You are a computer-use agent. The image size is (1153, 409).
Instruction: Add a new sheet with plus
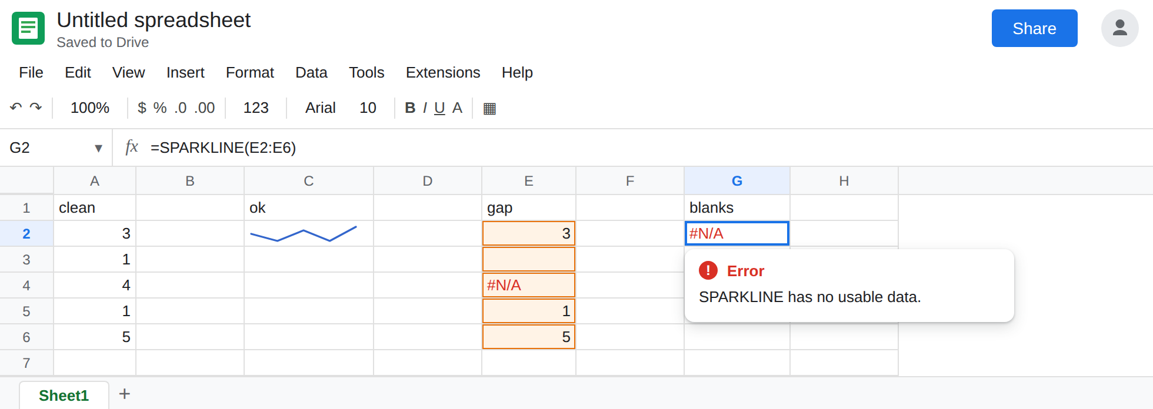[x=124, y=394]
